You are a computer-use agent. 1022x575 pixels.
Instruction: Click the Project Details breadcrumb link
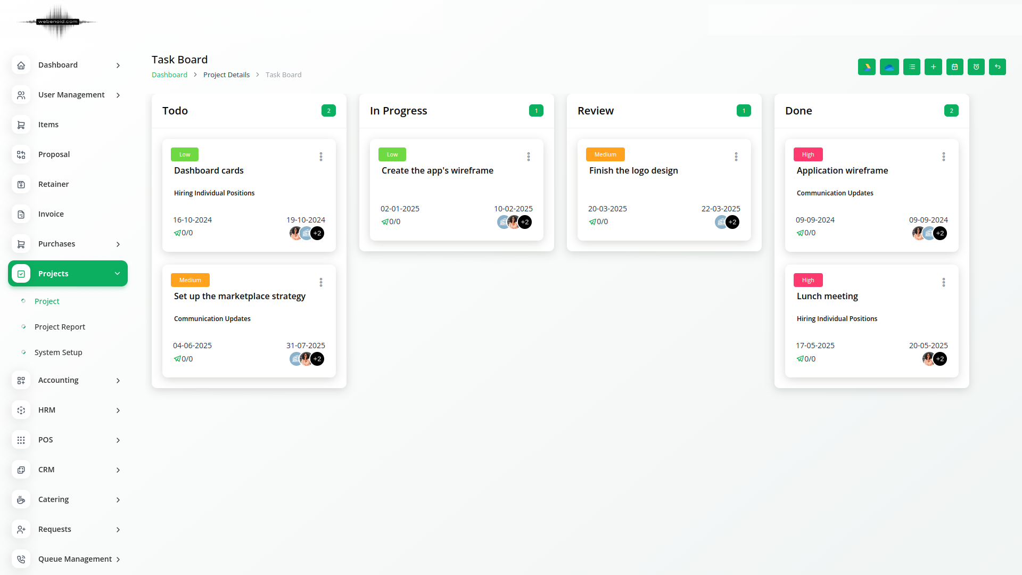pyautogui.click(x=226, y=75)
